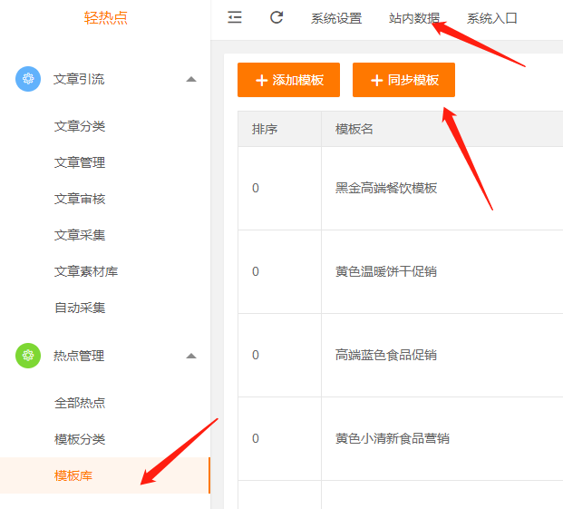This screenshot has height=509, width=563.
Task: Select the 黄色温暖饼干促销 row name
Action: (x=386, y=271)
